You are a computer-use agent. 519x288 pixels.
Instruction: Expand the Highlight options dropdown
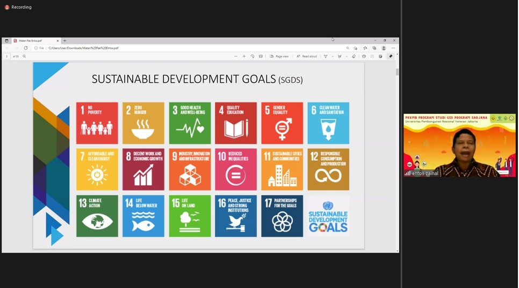point(347,56)
